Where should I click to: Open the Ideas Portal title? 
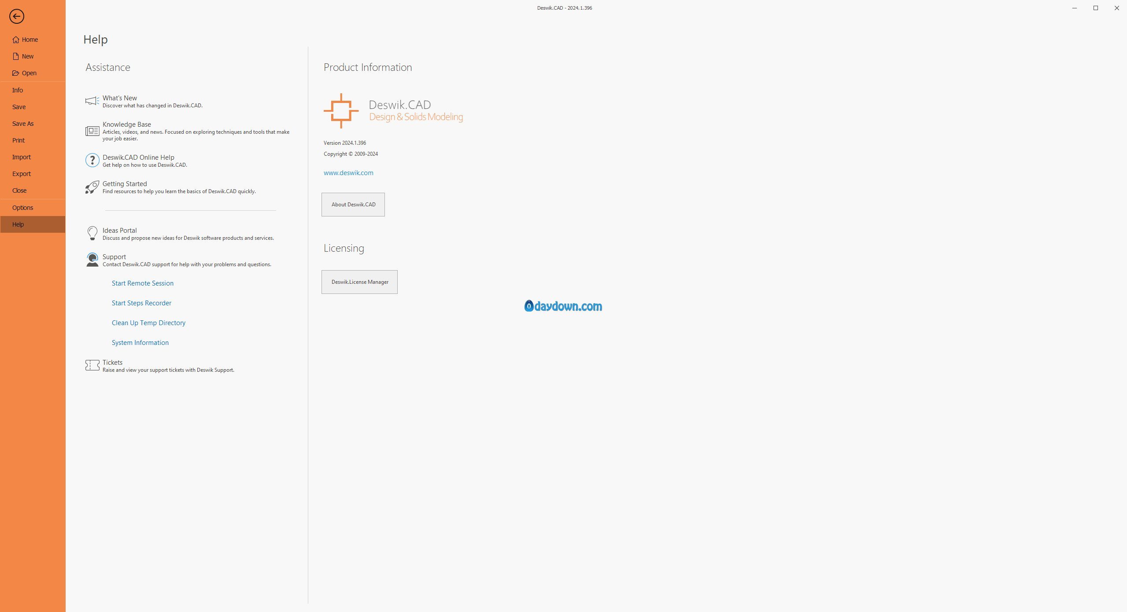[120, 231]
